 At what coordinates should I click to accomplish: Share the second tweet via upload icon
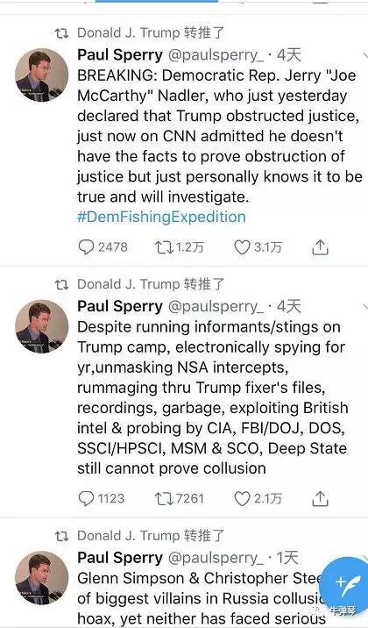(320, 499)
